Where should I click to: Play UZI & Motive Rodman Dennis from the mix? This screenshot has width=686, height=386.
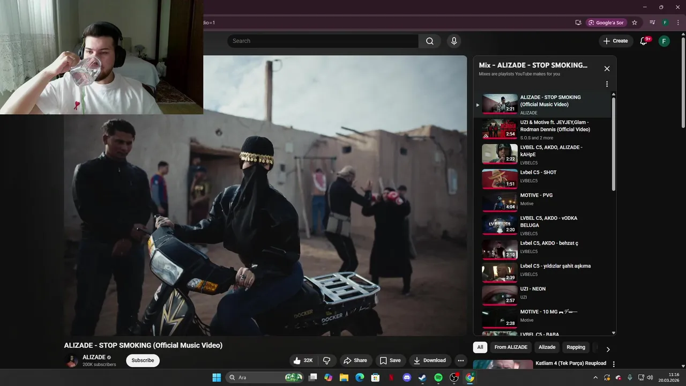542,129
